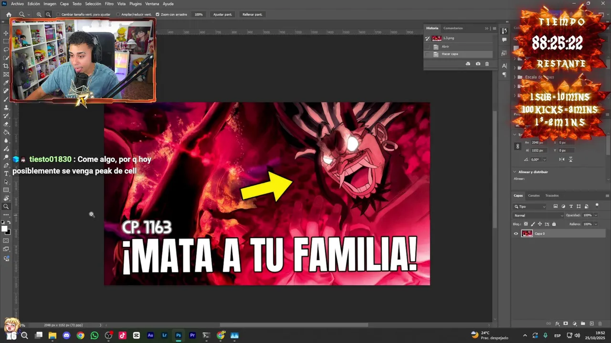Click the Rellenar pant. button
Screen dimensions: 611x343
252,14
